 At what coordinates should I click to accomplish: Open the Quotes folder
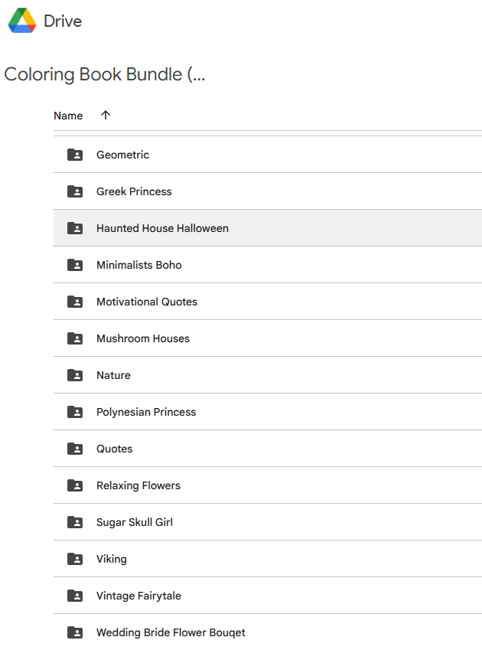pos(115,449)
